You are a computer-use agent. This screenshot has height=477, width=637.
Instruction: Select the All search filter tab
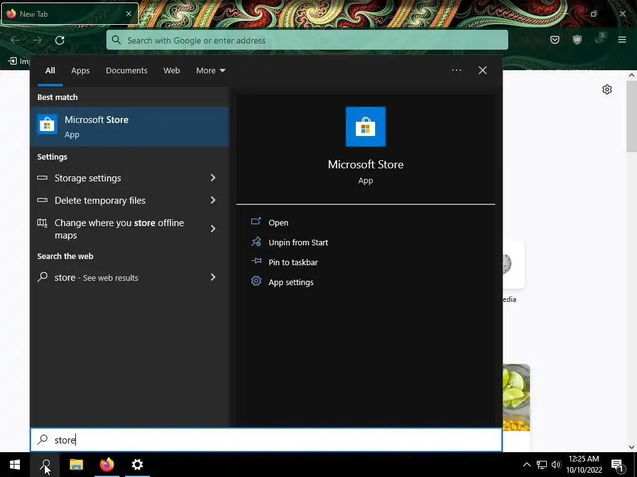(x=50, y=71)
